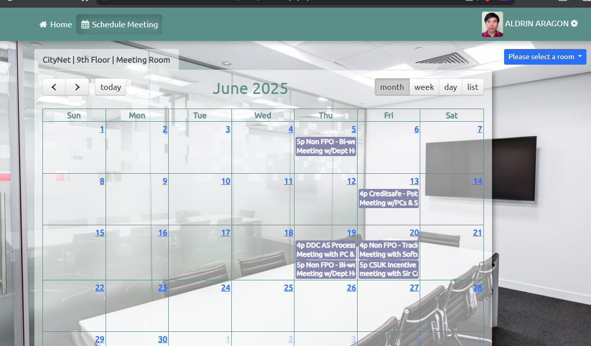The image size is (591, 346).
Task: Click the today button
Action: point(111,87)
